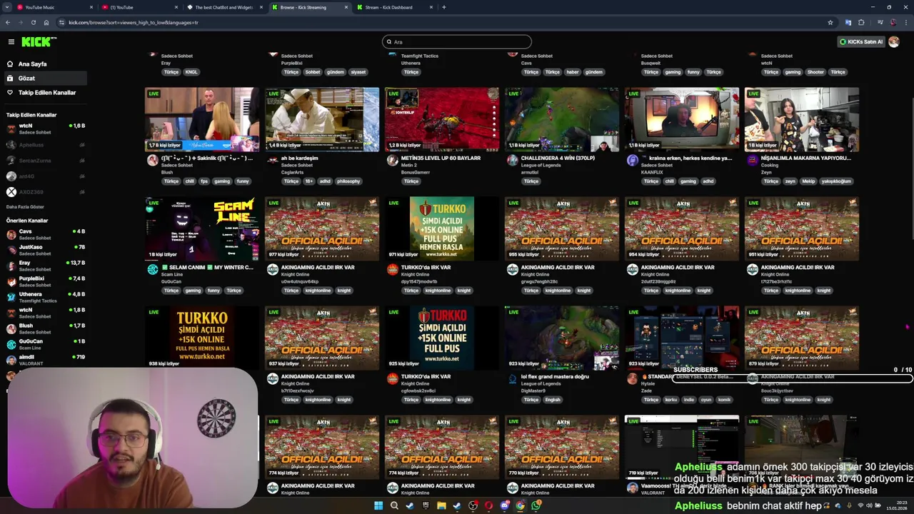Click the siyaset tag under PurpleBixi
This screenshot has width=914, height=514.
[x=358, y=72]
